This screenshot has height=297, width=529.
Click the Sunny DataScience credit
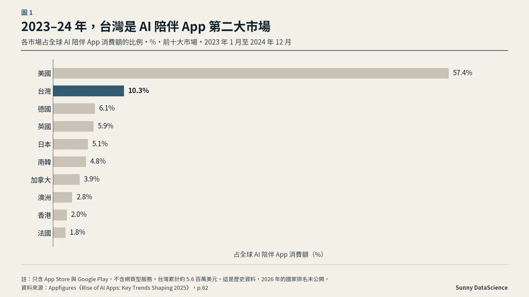coord(481,287)
